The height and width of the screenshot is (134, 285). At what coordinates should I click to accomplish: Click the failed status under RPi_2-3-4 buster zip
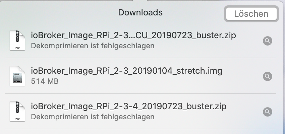click(93, 117)
